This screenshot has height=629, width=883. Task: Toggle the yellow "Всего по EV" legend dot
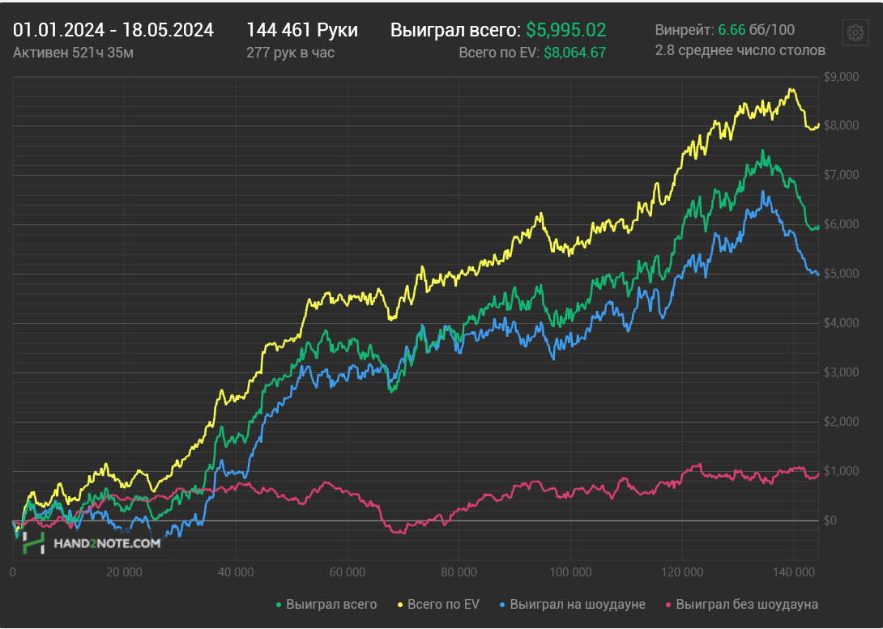pyautogui.click(x=400, y=605)
